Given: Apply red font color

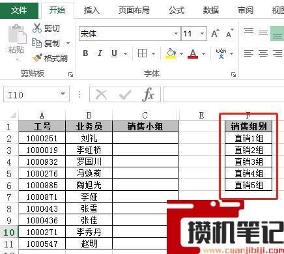Looking at the screenshot, I should [193, 53].
